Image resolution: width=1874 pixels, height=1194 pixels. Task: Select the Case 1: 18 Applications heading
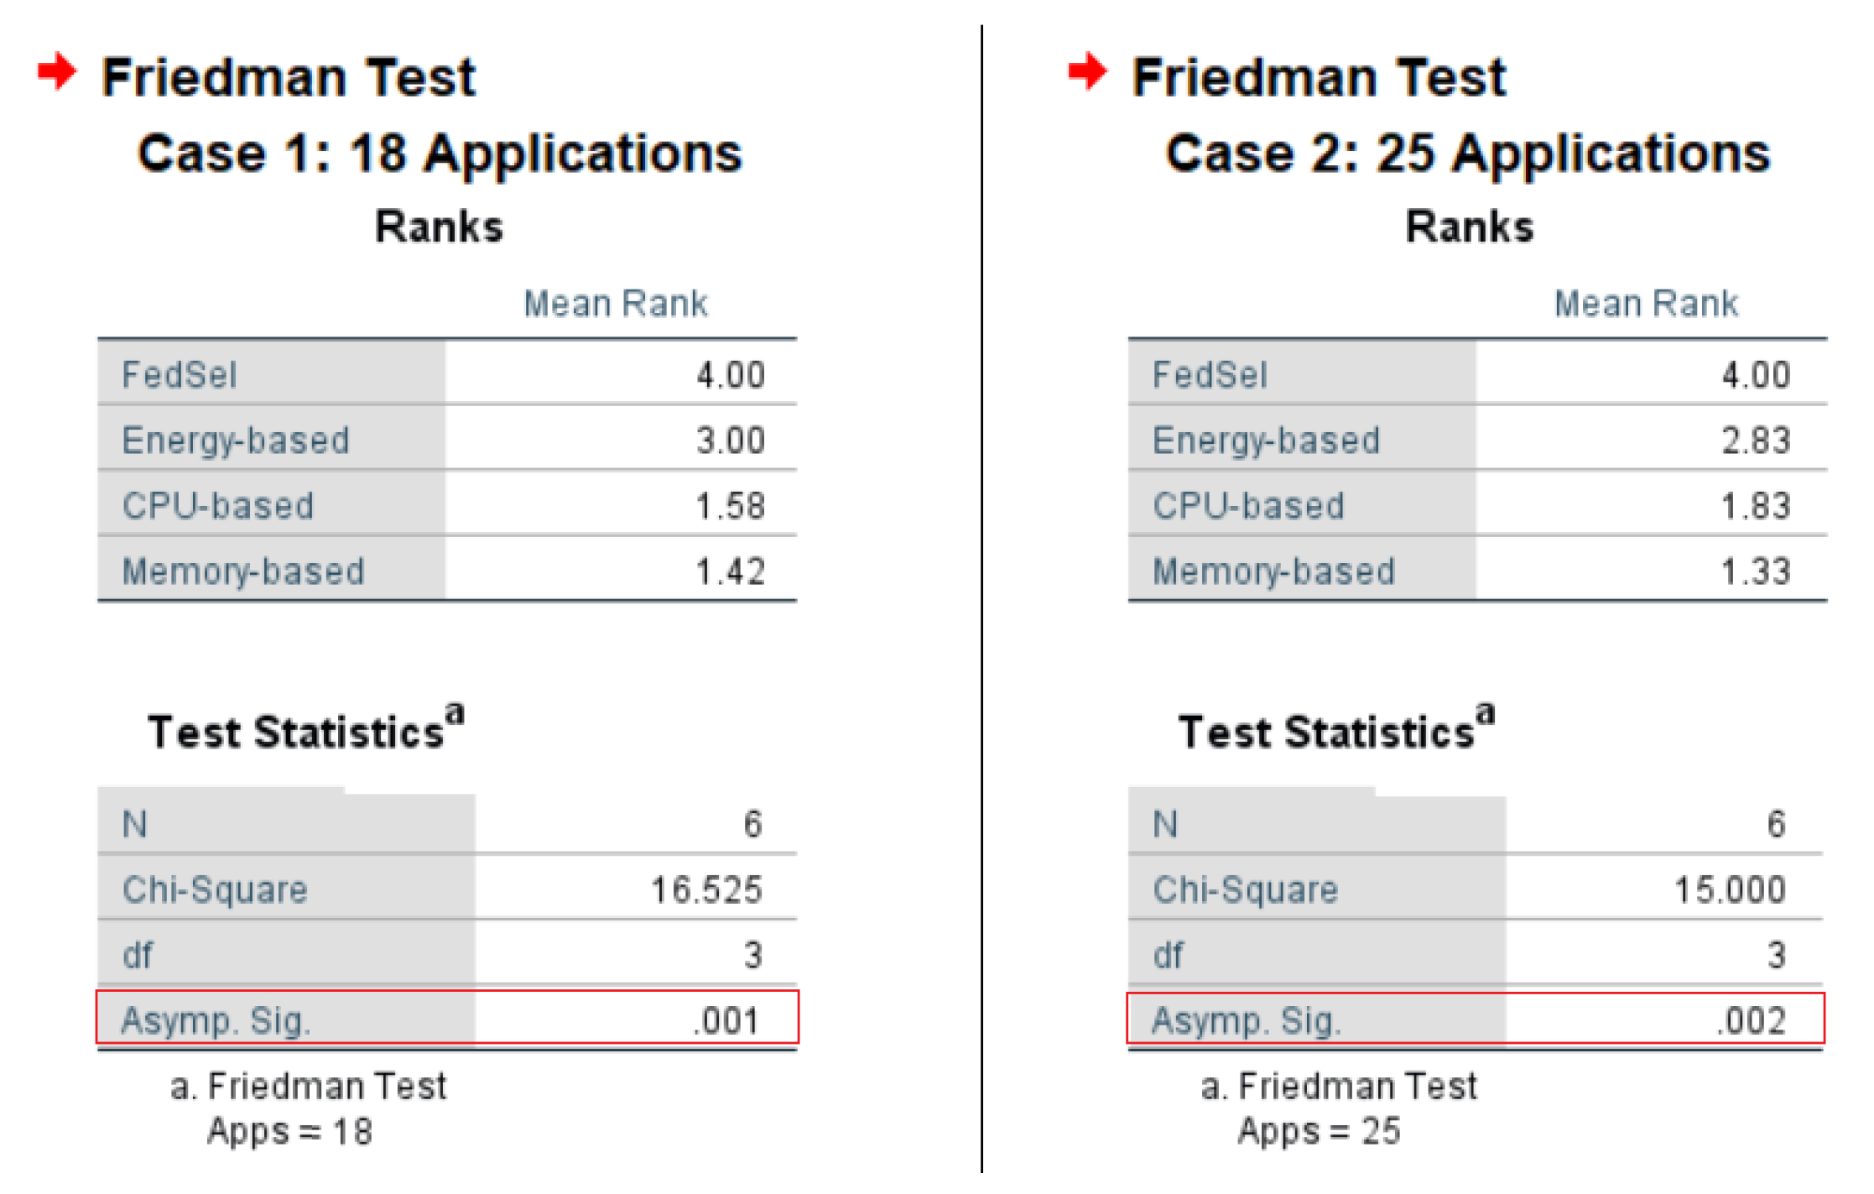coord(440,154)
